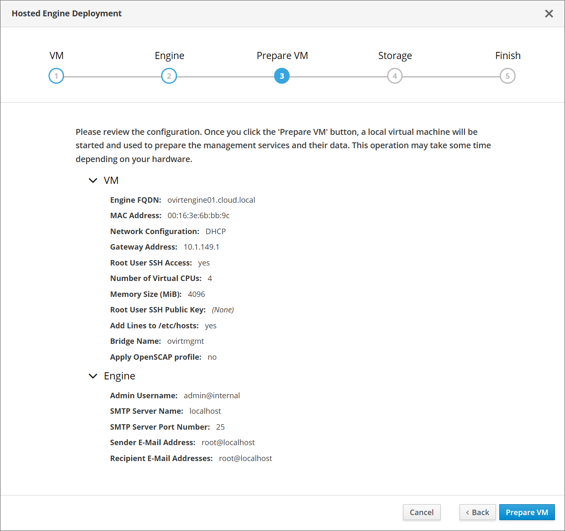This screenshot has height=531, width=565.
Task: Select the Storage wizard step label
Action: point(395,56)
